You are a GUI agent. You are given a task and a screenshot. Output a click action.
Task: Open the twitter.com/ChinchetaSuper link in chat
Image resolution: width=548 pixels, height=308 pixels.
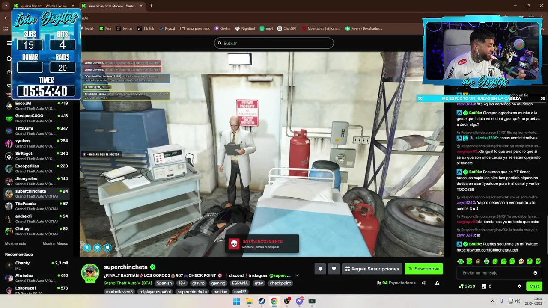tap(487, 250)
